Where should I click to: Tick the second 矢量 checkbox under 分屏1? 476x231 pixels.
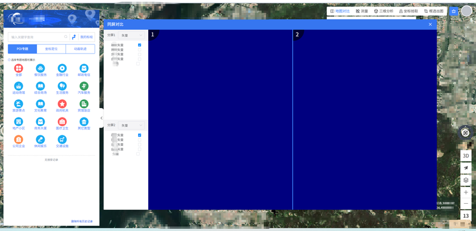click(140, 50)
